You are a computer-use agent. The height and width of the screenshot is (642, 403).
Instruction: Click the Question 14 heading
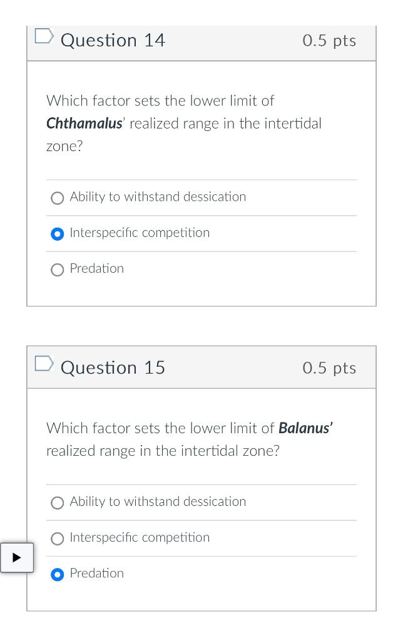pos(113,39)
